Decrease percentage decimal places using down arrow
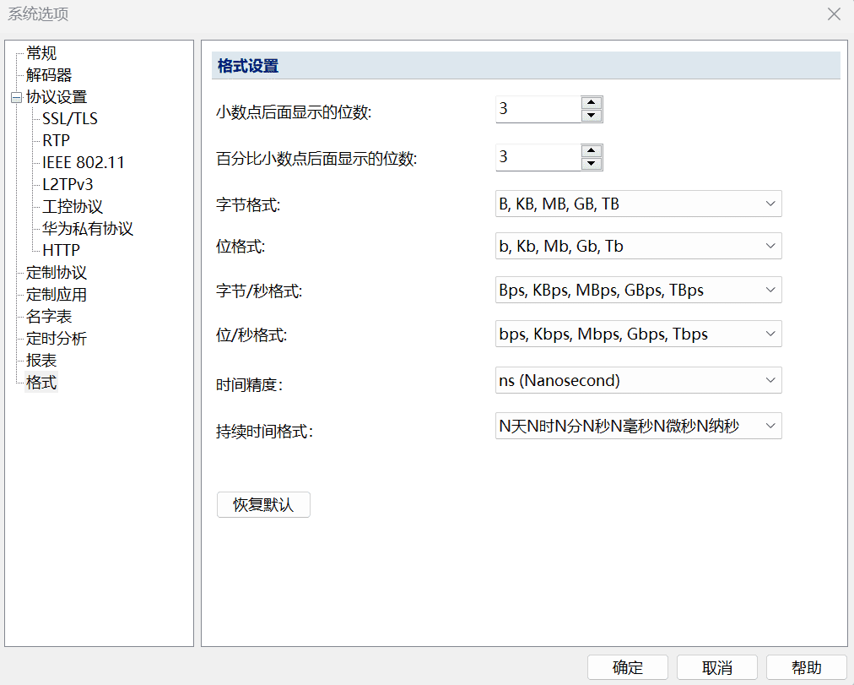 592,163
